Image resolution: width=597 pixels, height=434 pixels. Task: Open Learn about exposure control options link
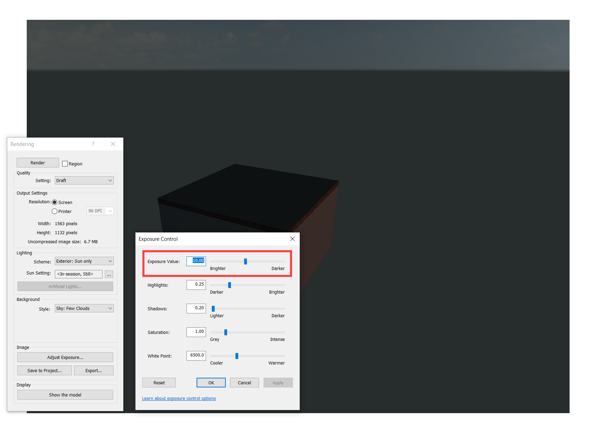click(179, 398)
